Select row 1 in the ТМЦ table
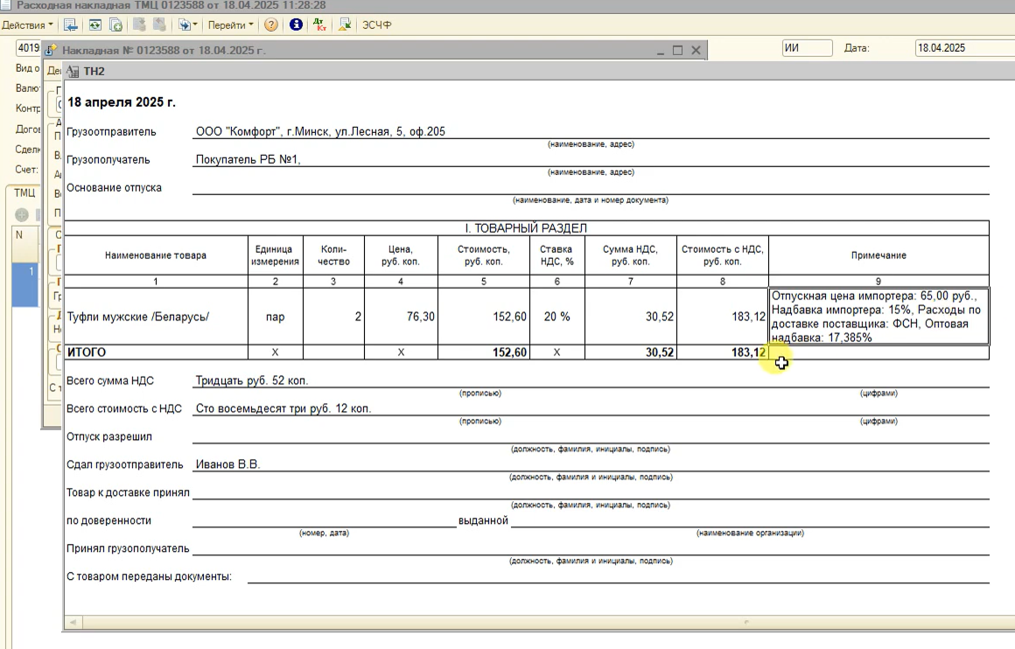1015x649 pixels. pyautogui.click(x=26, y=284)
